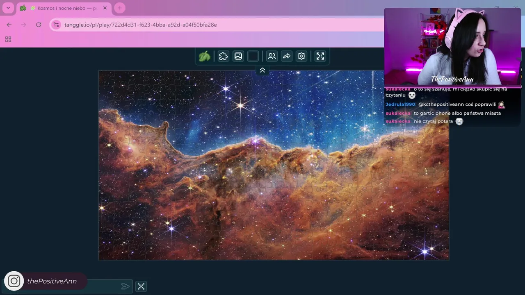Click 'to gartic phone albo państwa miasta' message

click(x=457, y=113)
